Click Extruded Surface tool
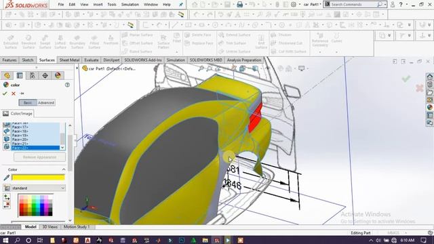The width and height of the screenshot is (434, 244). [x=11, y=42]
